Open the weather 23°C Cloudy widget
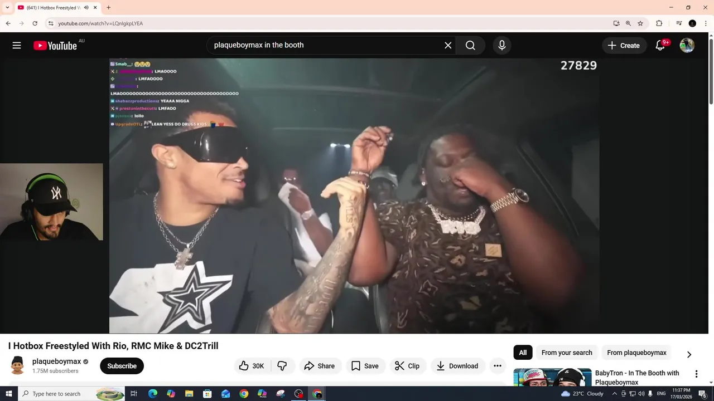 (x=582, y=394)
